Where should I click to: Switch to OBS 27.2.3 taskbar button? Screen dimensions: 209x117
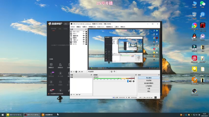32,115
